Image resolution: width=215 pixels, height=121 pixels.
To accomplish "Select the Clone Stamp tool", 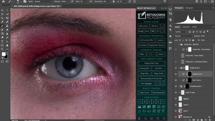I will pos(7,26).
